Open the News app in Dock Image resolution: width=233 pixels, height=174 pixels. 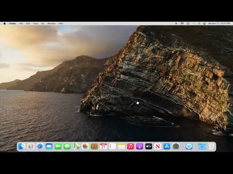[x=158, y=146]
